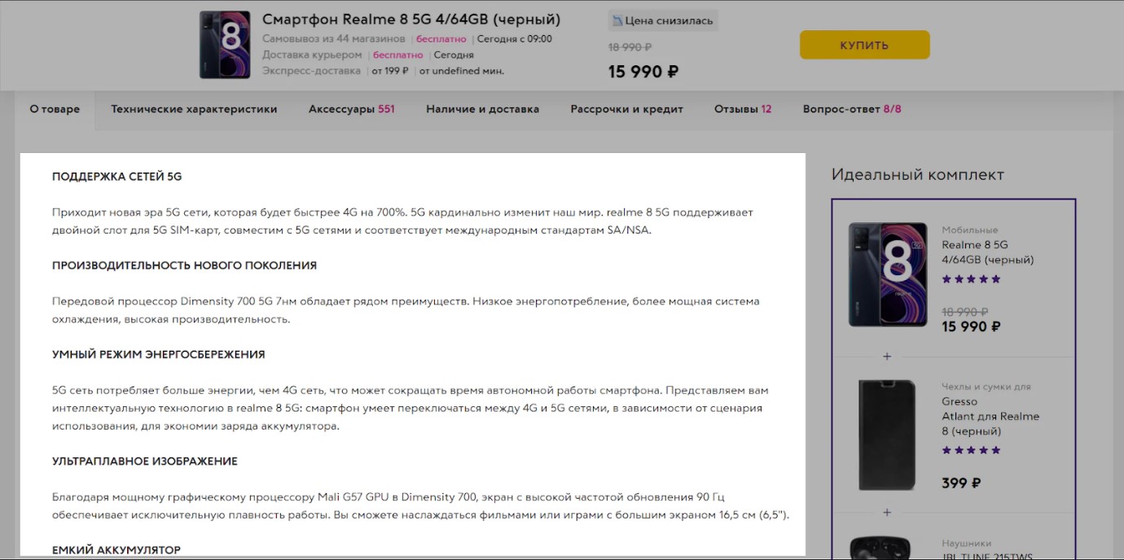Viewport: 1124px width, 560px height.
Task: Click the Realme 8 product photo at the top
Action: coord(225,45)
